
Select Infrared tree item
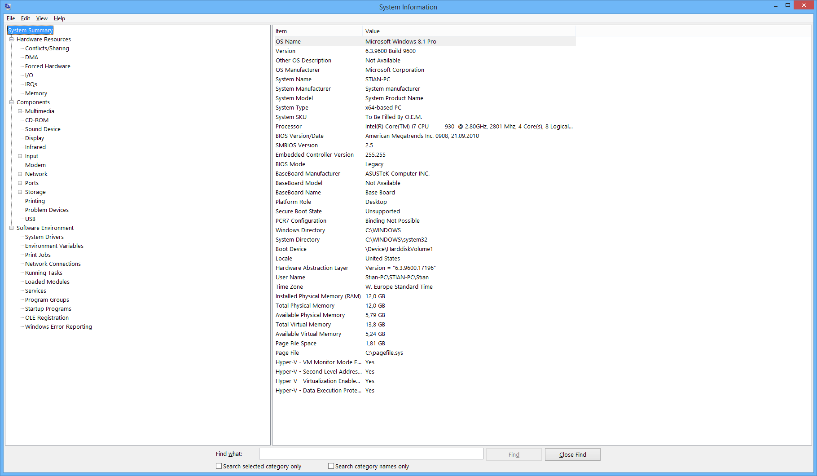[x=35, y=147]
